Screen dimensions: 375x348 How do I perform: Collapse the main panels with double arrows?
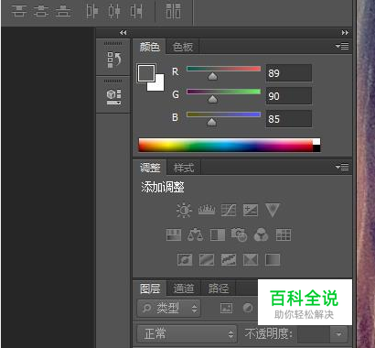click(345, 33)
